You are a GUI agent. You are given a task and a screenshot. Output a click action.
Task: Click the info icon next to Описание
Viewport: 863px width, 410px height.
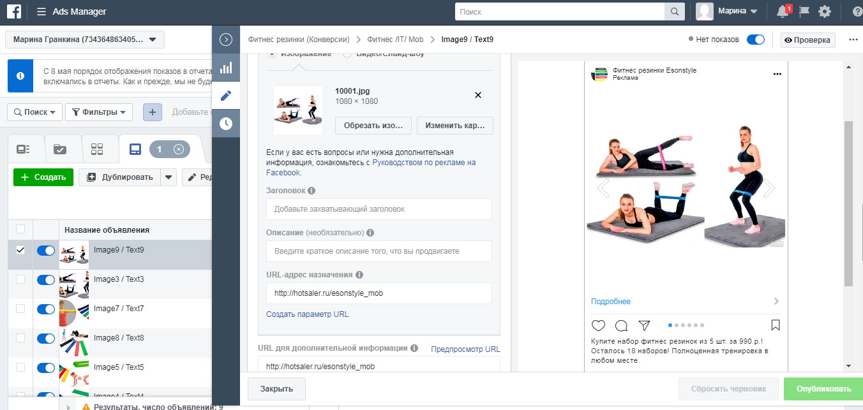point(370,233)
